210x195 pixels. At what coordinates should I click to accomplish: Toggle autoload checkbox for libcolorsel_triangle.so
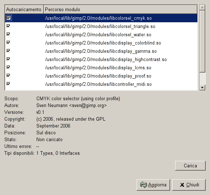coord(8,26)
